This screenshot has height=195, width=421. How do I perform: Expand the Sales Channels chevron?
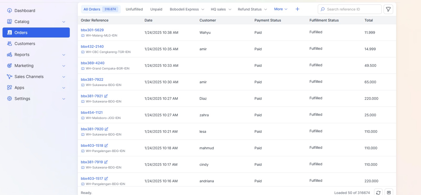tap(64, 77)
